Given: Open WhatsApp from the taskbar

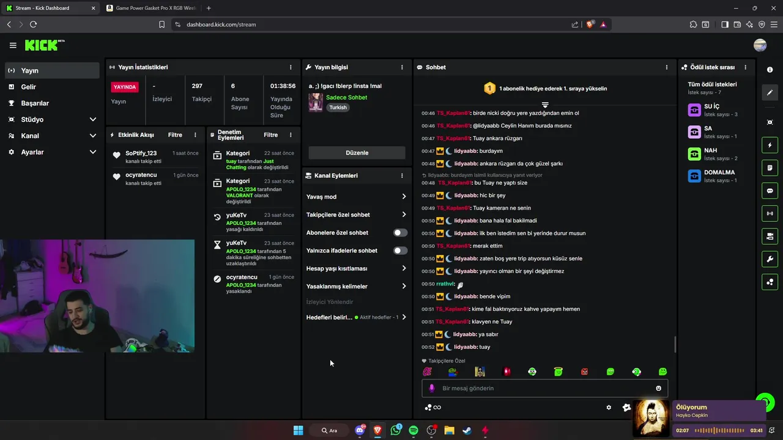Looking at the screenshot, I should coord(396,430).
